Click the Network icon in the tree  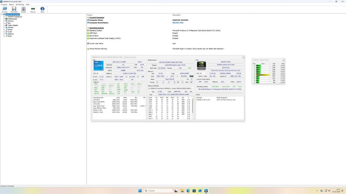pos(6,34)
